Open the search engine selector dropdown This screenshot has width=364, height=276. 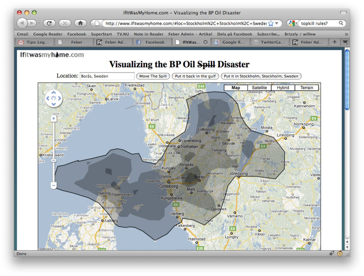click(293, 23)
